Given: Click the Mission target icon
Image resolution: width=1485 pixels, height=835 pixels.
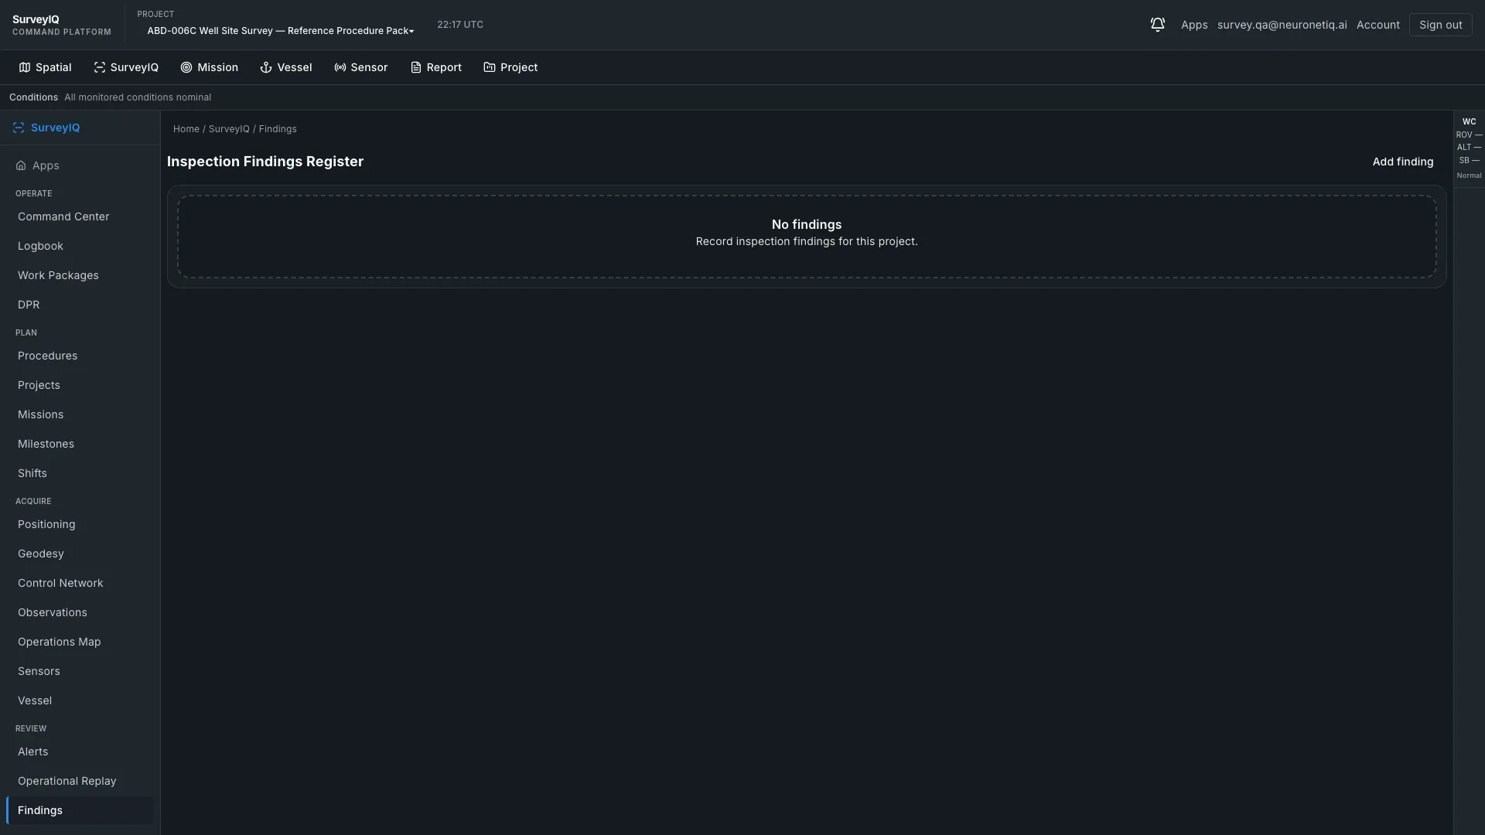Looking at the screenshot, I should tap(186, 67).
